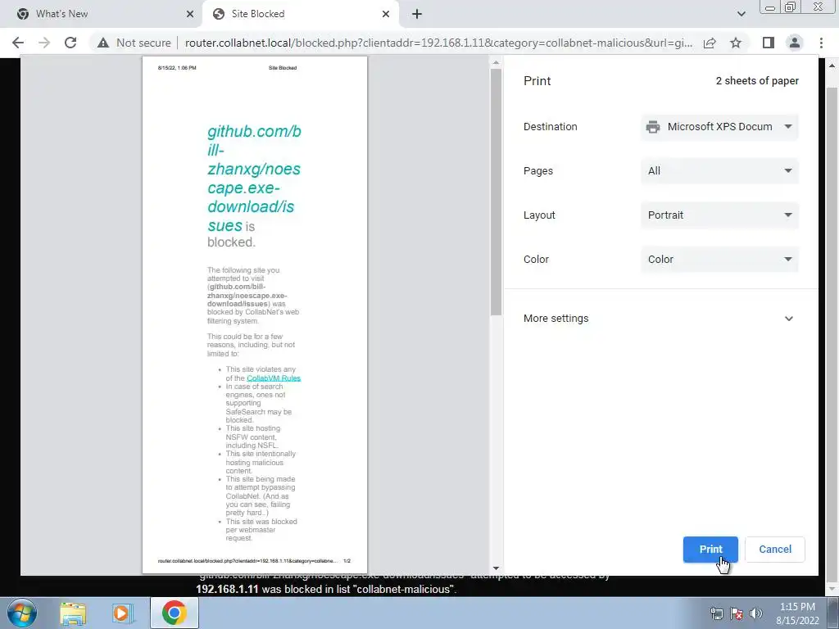This screenshot has width=839, height=629.
Task: Go back with the browser back arrow
Action: 18,43
